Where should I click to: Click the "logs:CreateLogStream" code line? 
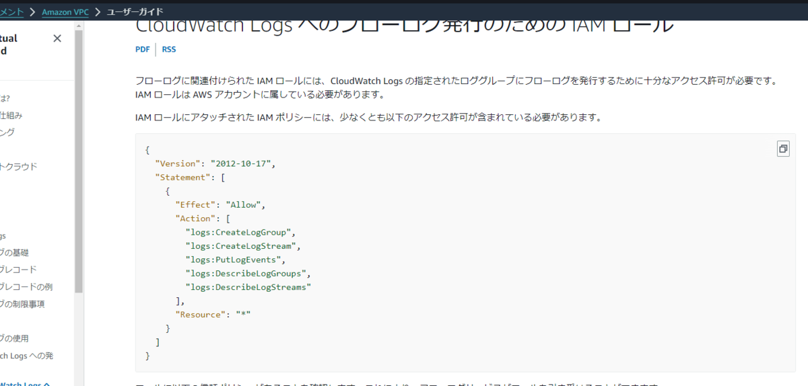coord(243,246)
